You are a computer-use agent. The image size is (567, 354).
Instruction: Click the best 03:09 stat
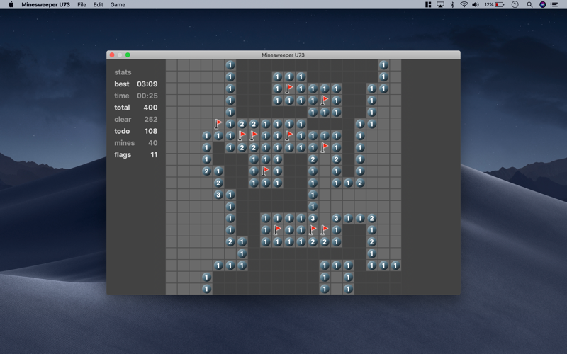click(x=136, y=84)
